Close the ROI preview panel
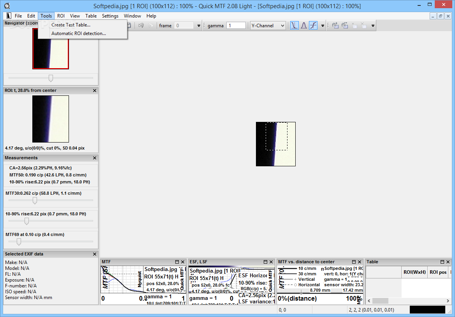The image size is (455, 317). (95, 90)
